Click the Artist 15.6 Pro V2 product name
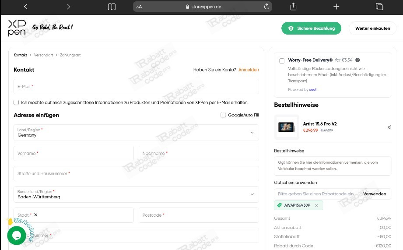 pos(320,124)
